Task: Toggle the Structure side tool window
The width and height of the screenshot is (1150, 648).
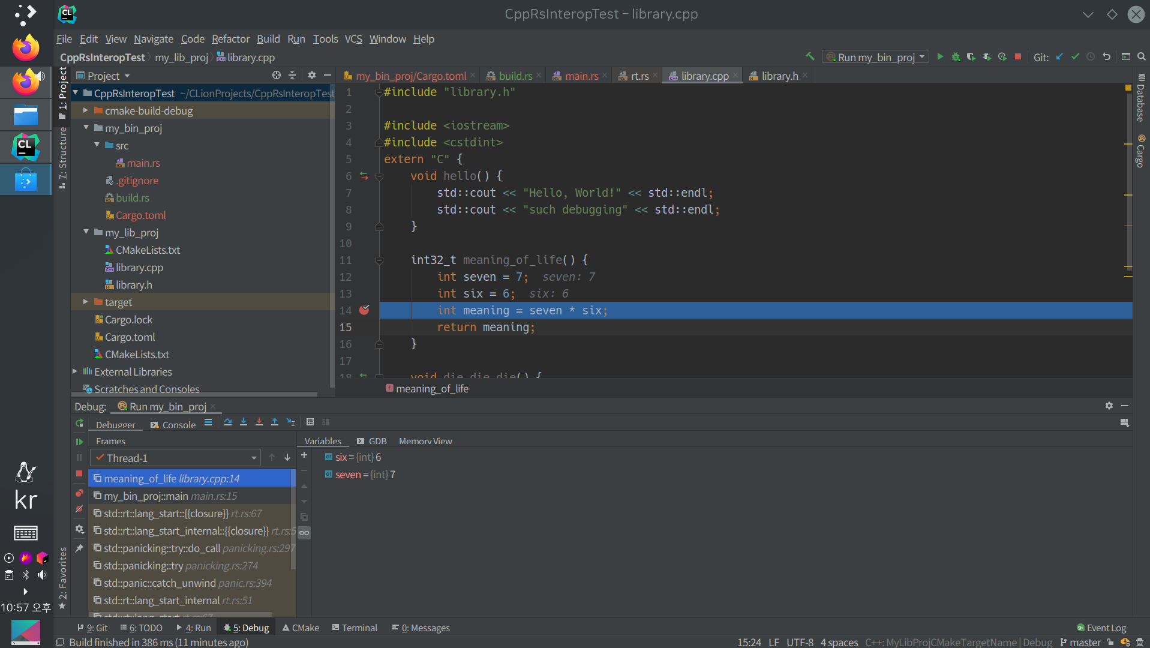Action: [62, 158]
